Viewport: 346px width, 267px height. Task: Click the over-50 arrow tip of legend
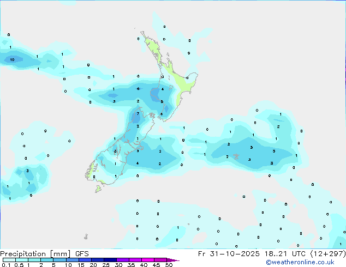(173, 260)
